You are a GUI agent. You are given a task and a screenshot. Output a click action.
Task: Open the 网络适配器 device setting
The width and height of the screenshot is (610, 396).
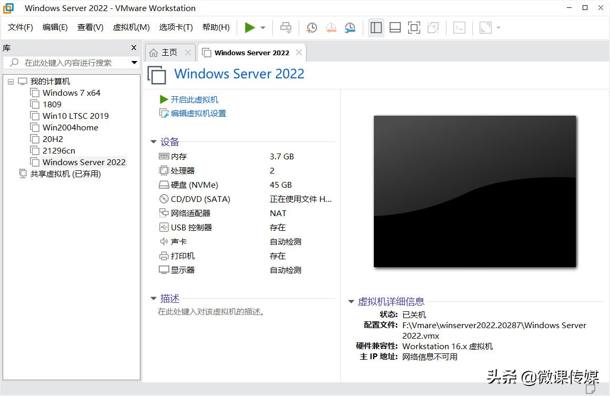click(x=190, y=213)
